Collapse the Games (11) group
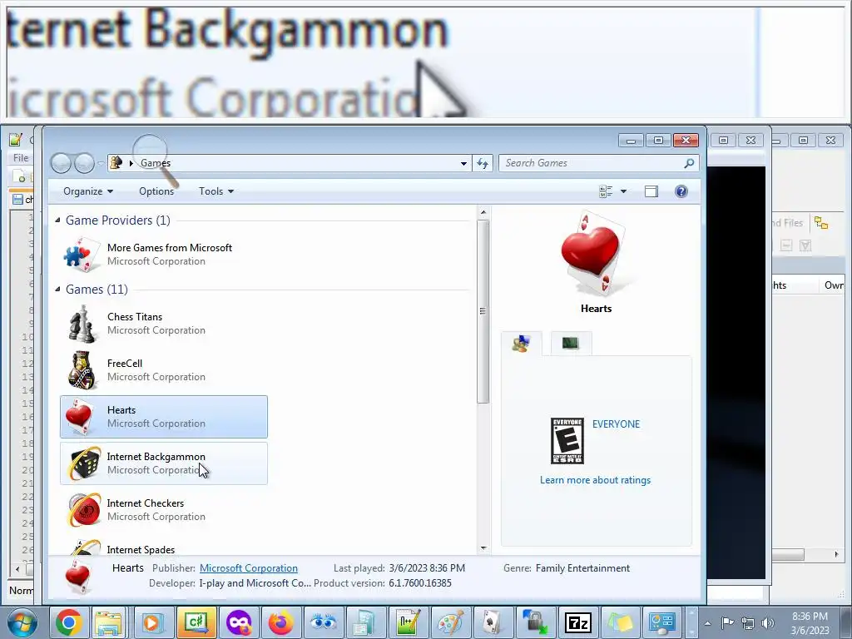852x639 pixels. click(x=57, y=289)
